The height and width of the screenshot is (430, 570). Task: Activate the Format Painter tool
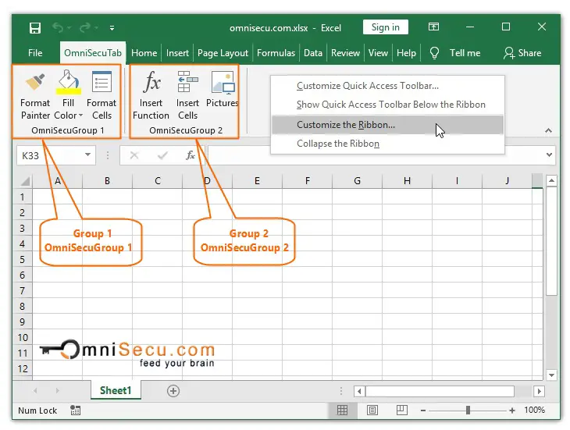coord(35,94)
